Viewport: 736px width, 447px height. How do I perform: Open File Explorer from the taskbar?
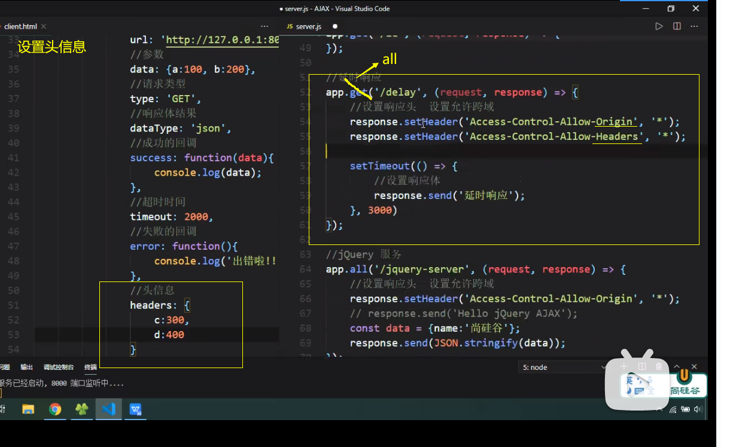[x=28, y=409]
